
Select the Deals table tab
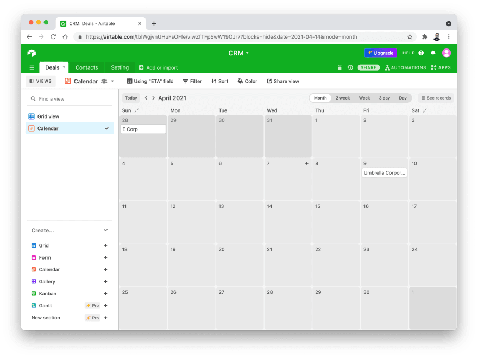point(53,67)
